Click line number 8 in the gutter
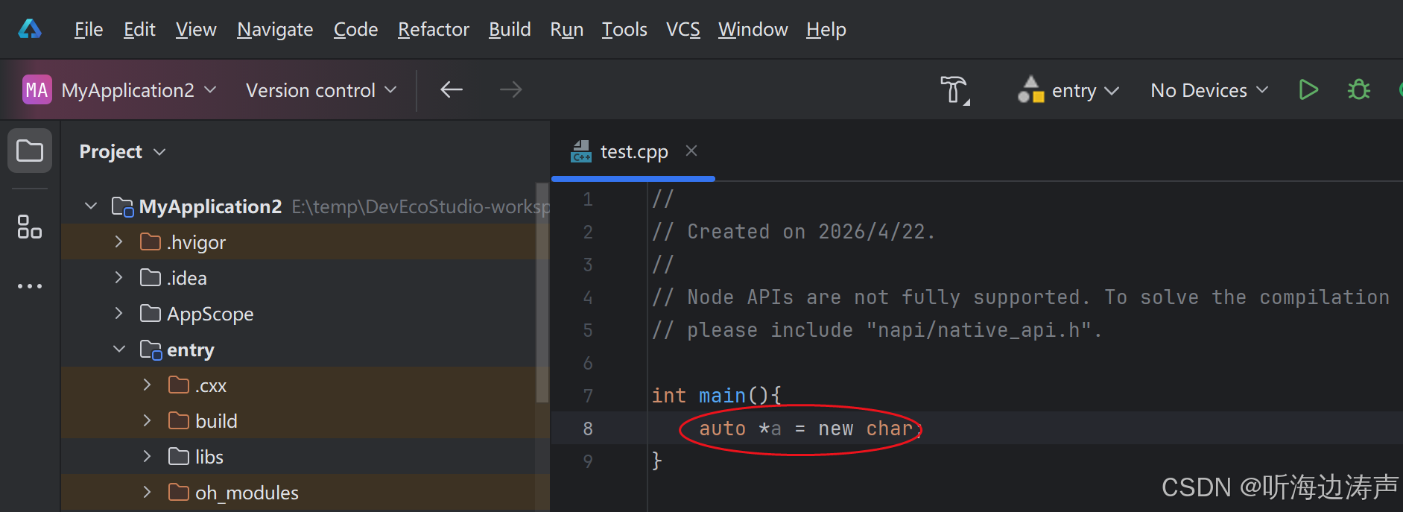 [x=588, y=429]
